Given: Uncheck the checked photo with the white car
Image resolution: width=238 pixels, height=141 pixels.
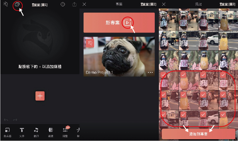Looking at the screenshot, I should [203, 115].
